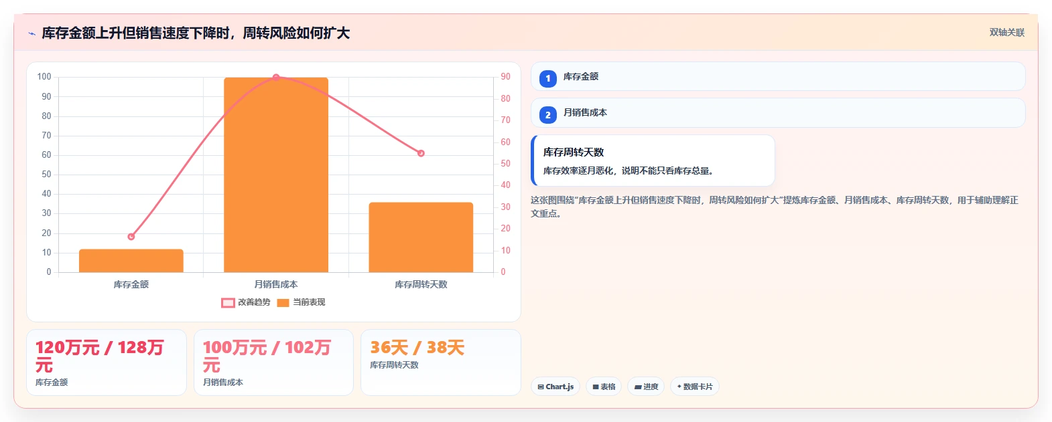Select numbered badge 1 for 库存金额
The height and width of the screenshot is (422, 1052).
coord(547,78)
